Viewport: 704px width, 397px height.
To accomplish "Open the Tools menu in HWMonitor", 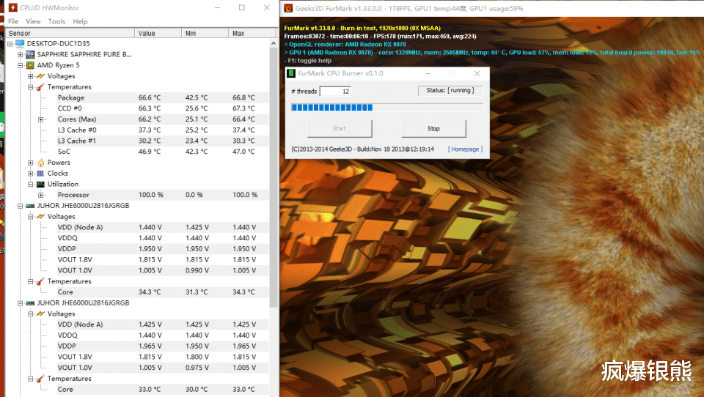I will click(x=56, y=21).
